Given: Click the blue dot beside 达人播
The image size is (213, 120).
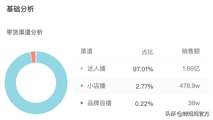Looking at the screenshot, I should pyautogui.click(x=82, y=68).
